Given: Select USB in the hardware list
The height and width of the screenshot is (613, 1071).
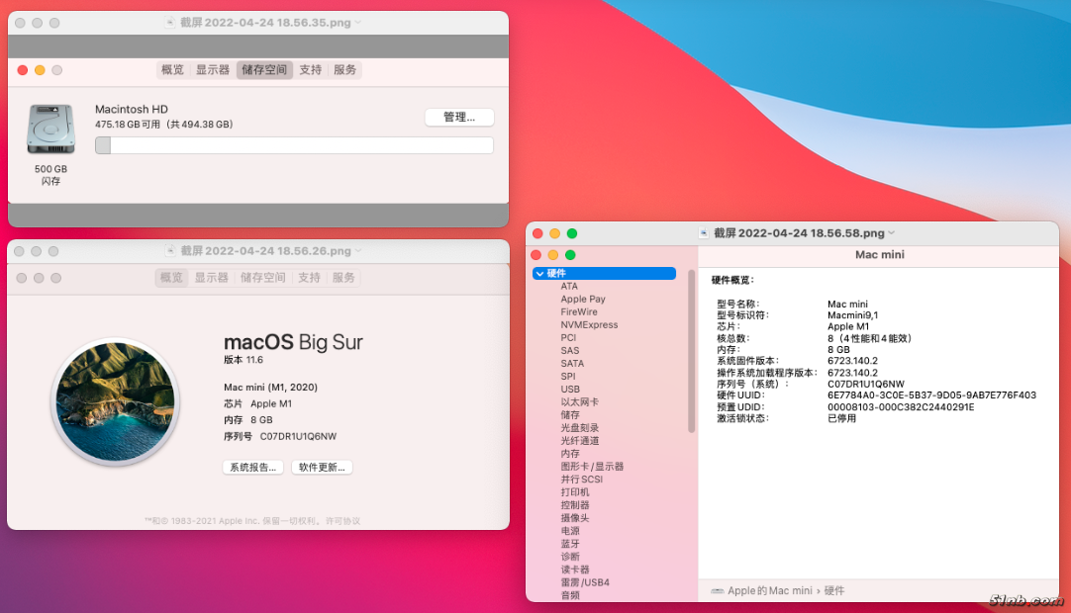Looking at the screenshot, I should 570,390.
